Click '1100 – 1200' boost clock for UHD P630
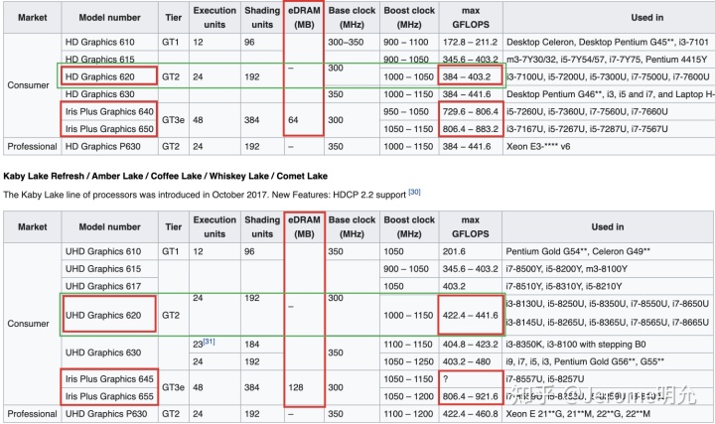This screenshot has width=715, height=424. tap(408, 414)
